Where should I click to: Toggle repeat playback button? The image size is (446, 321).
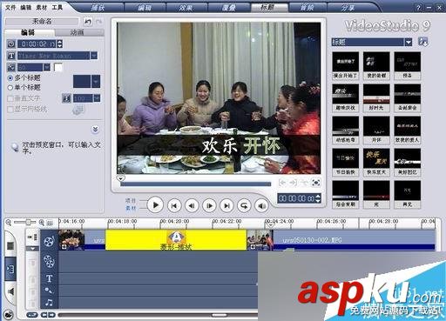244,205
